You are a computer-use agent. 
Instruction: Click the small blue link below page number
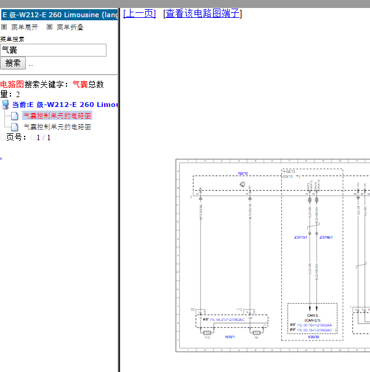[1, 158]
